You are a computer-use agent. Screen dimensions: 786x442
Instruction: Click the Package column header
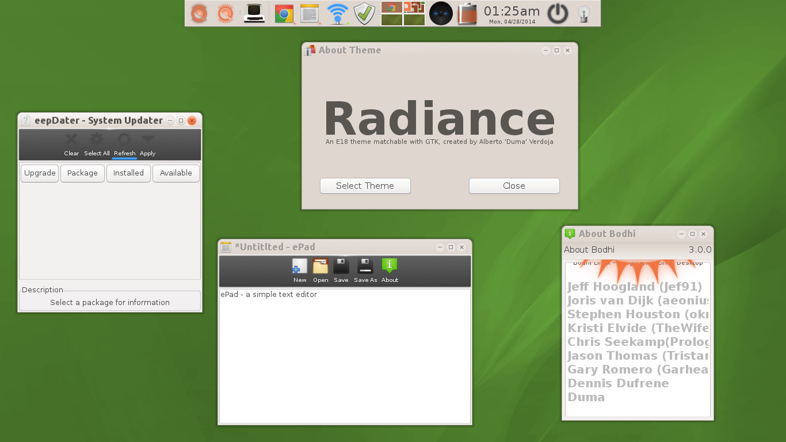82,173
